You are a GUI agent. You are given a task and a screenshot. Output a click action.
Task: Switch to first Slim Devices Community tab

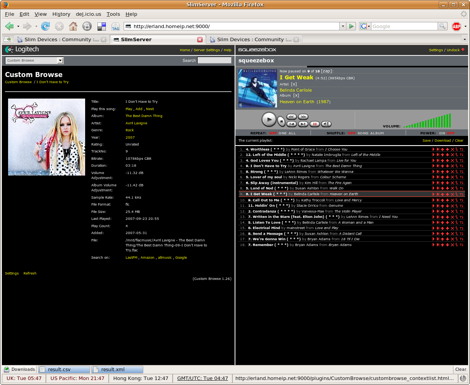[x=58, y=40]
